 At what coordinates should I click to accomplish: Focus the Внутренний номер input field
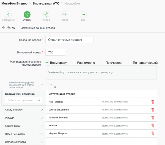tap(55, 52)
